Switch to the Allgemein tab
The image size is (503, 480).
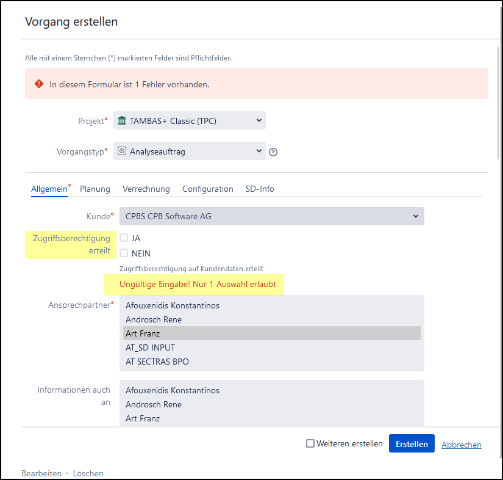pos(49,189)
